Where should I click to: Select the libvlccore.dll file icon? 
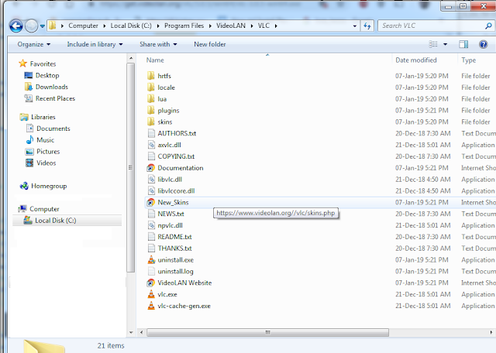[x=151, y=191]
